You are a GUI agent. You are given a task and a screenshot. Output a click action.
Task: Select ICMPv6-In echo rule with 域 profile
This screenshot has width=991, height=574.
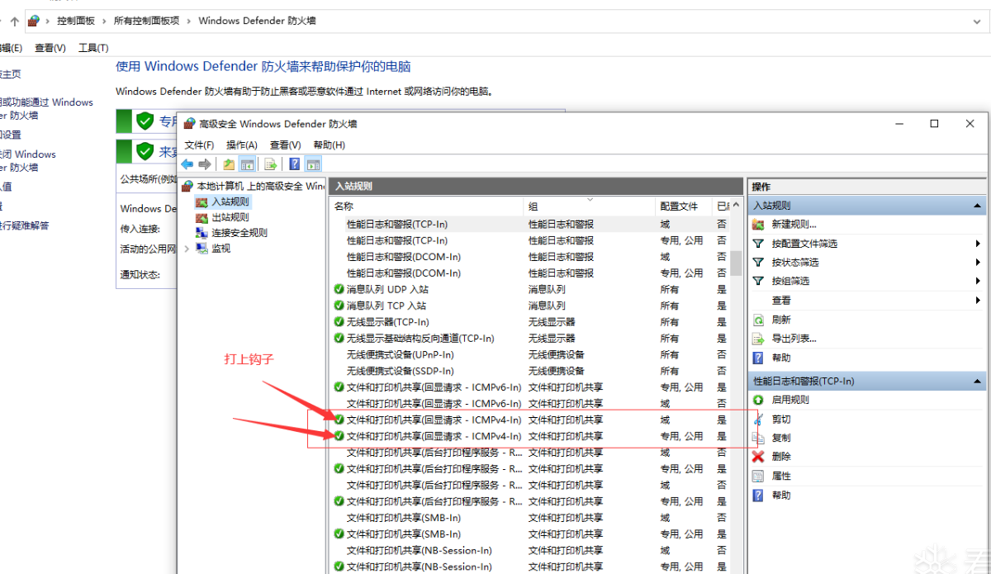(x=529, y=404)
